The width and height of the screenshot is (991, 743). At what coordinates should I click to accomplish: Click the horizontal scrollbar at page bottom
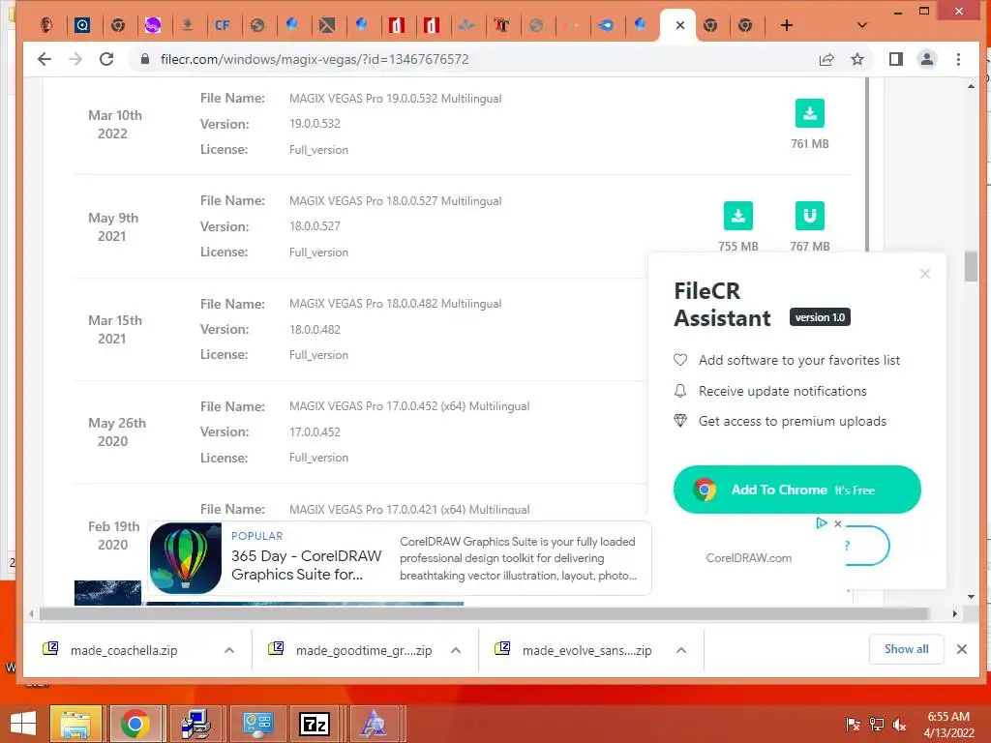coord(484,613)
